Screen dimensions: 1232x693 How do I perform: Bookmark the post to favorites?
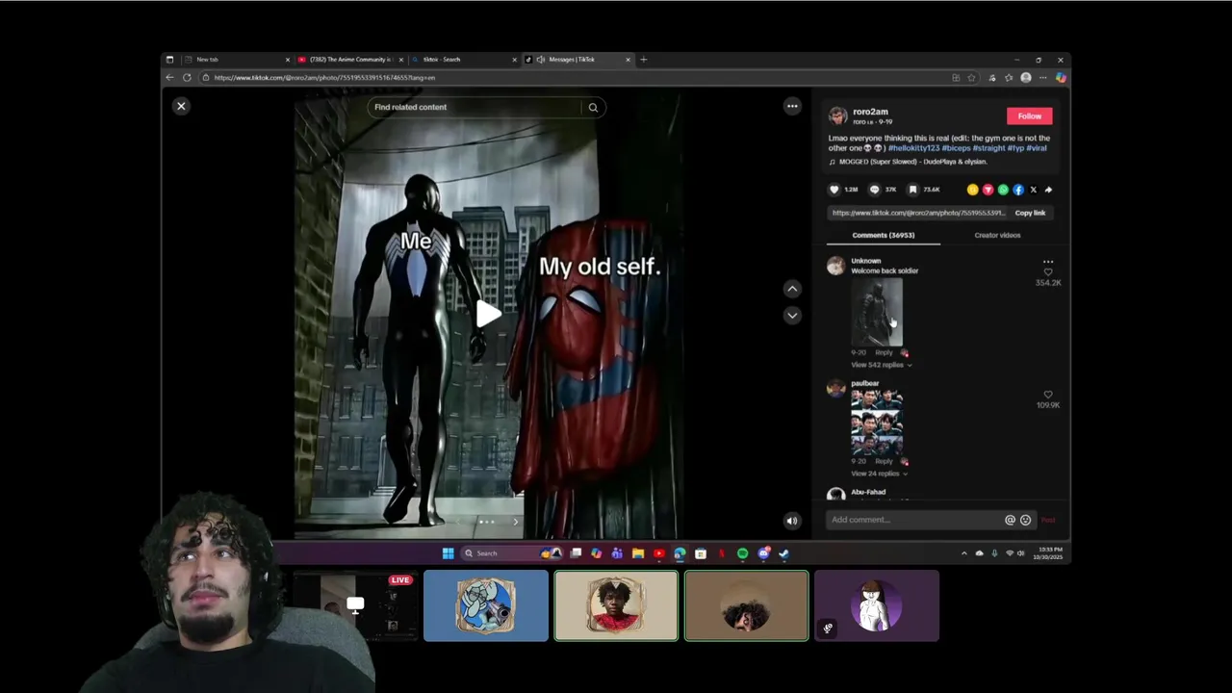(x=912, y=190)
